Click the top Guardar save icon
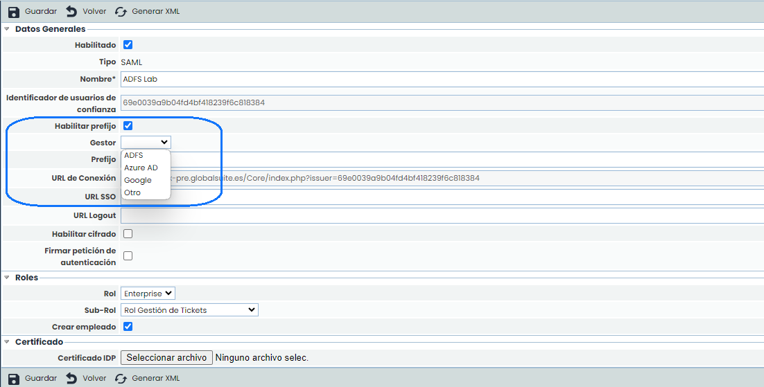764x387 pixels. 13,12
